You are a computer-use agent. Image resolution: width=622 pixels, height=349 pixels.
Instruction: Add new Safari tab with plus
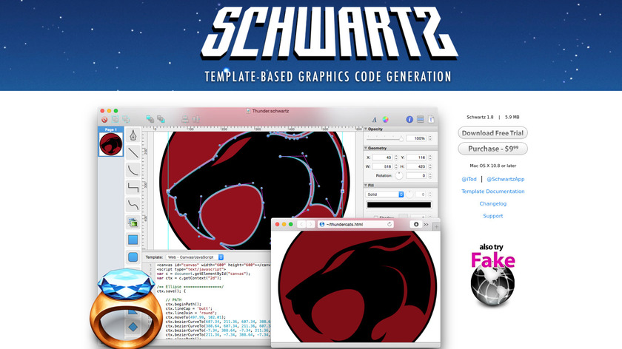pyautogui.click(x=436, y=226)
